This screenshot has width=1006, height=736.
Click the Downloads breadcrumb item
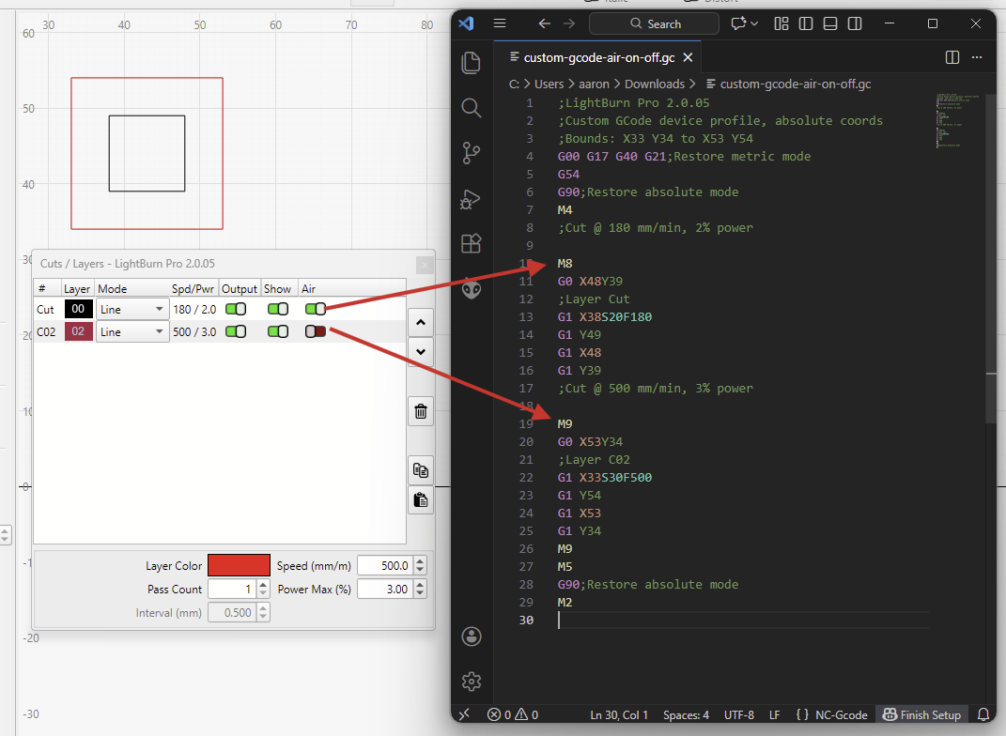pyautogui.click(x=655, y=84)
